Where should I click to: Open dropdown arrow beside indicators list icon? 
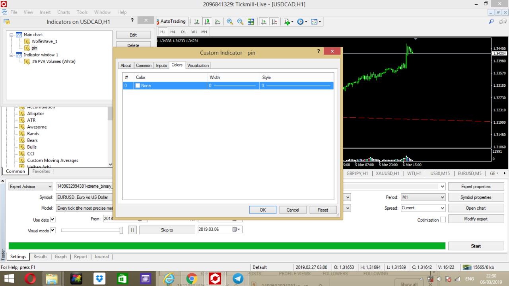pyautogui.click(x=293, y=21)
